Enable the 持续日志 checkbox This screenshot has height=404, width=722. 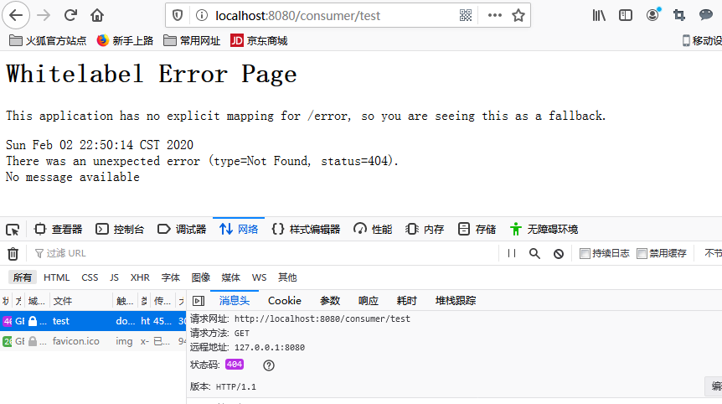pyautogui.click(x=585, y=253)
